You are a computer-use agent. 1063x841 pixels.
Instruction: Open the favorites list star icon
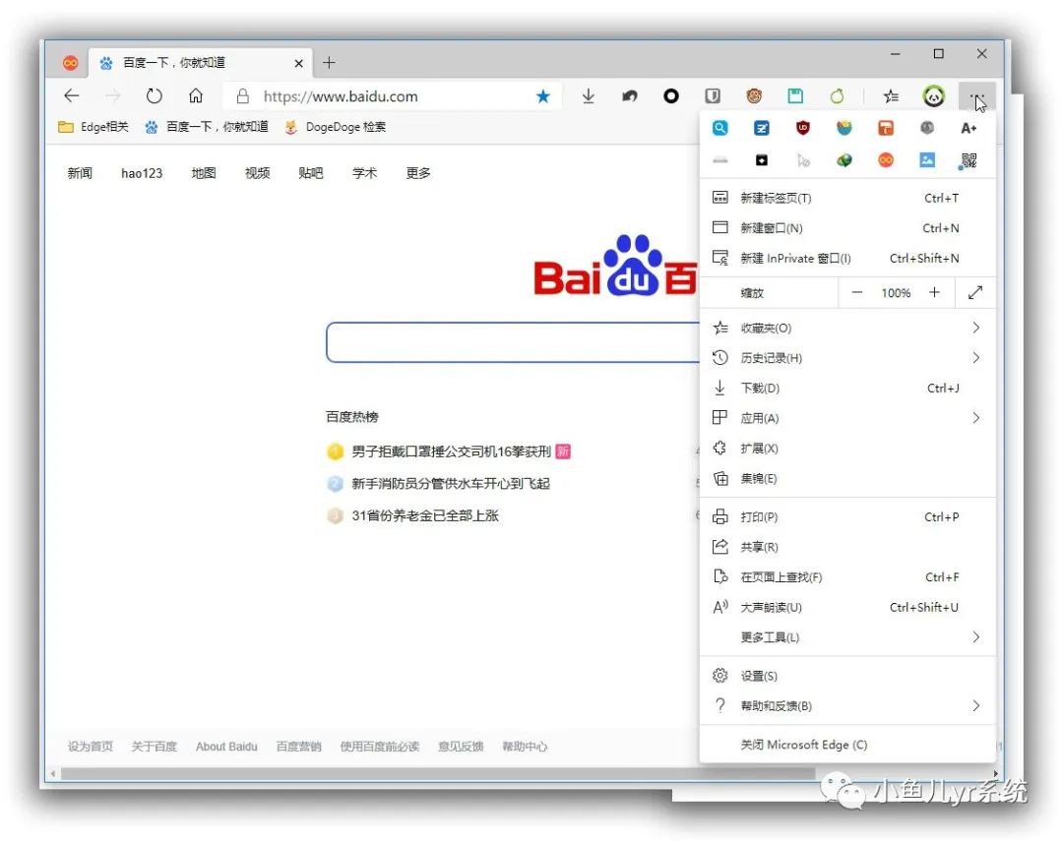(x=891, y=96)
